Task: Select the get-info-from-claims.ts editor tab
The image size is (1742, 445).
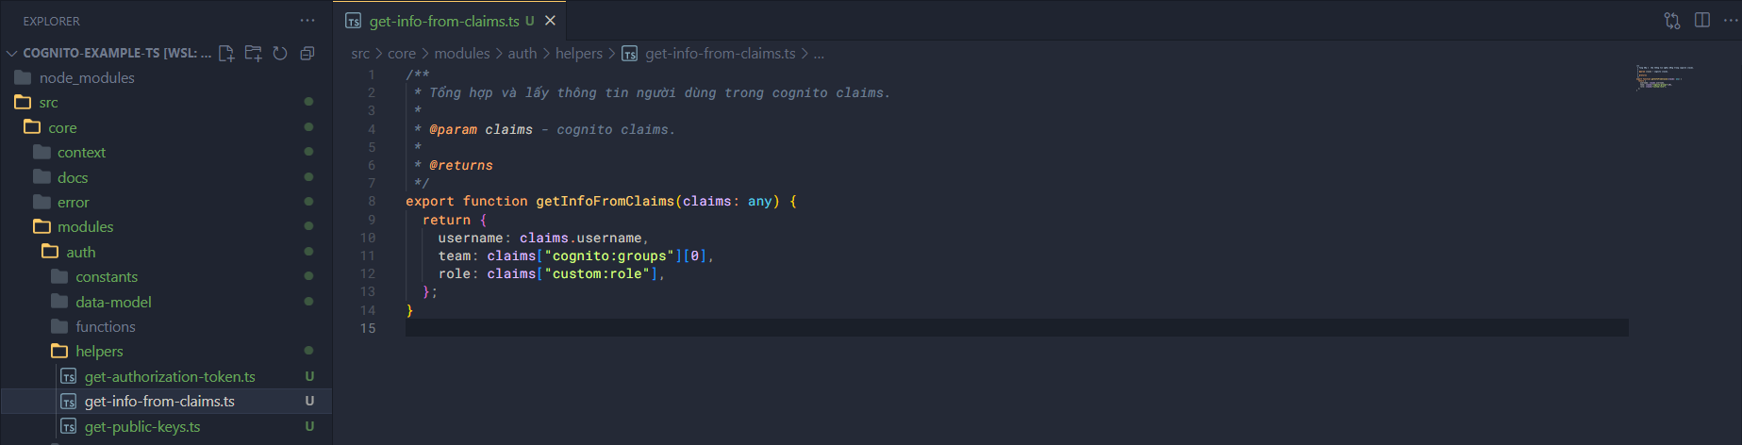Action: (443, 21)
